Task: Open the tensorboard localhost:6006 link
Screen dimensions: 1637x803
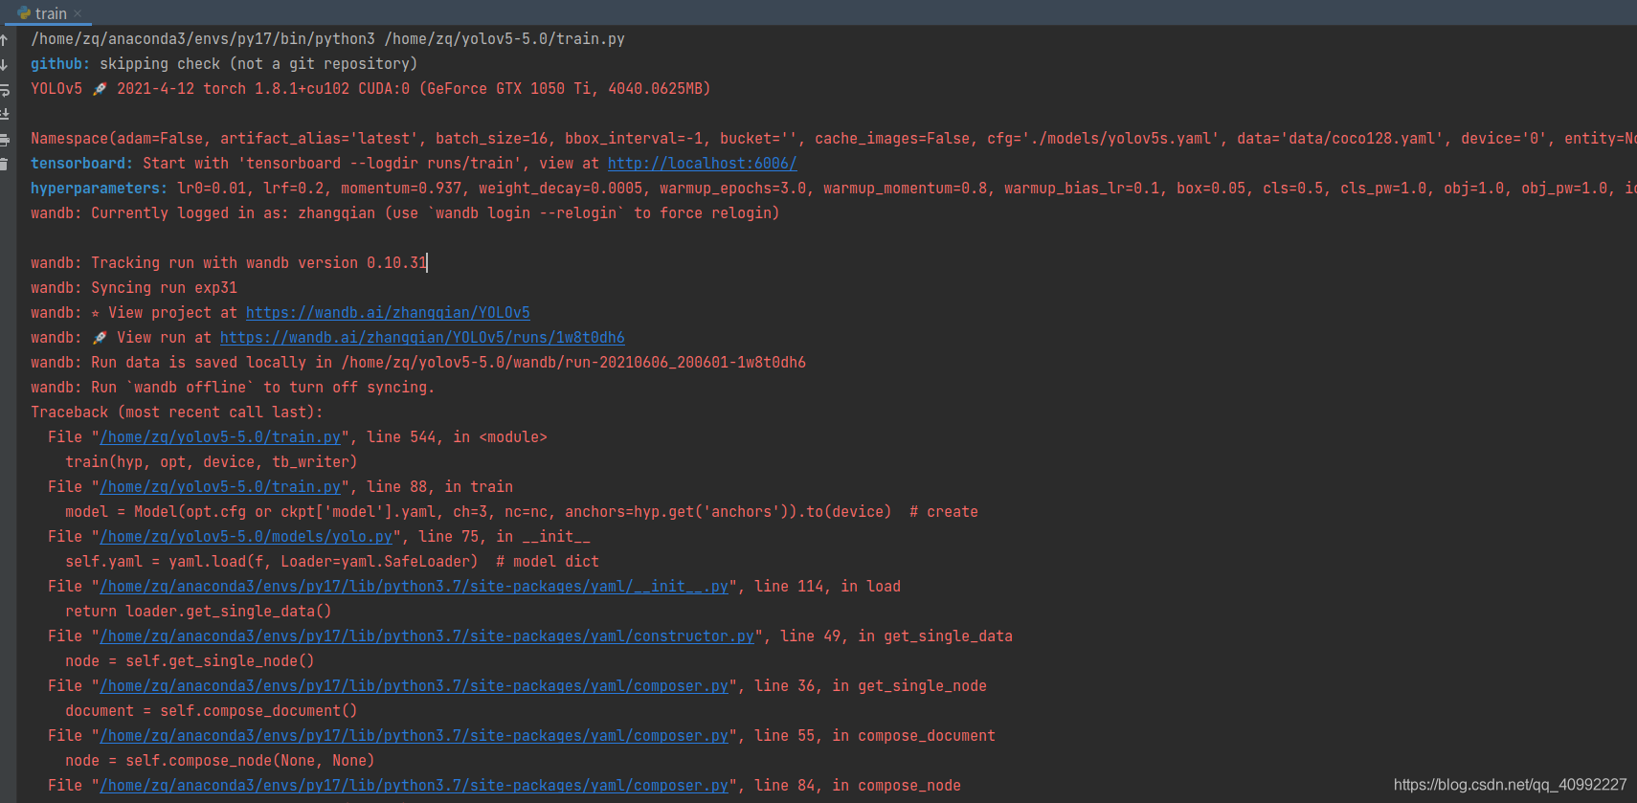Action: tap(702, 164)
